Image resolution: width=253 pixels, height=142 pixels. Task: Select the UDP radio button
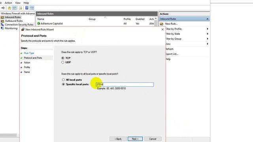(63, 62)
